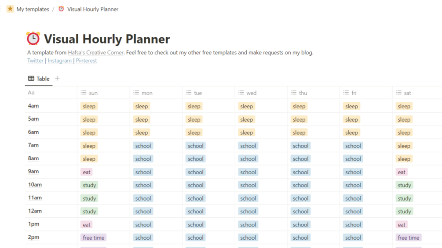
Task: Click the large alarm clock page icon
Action: [33, 39]
